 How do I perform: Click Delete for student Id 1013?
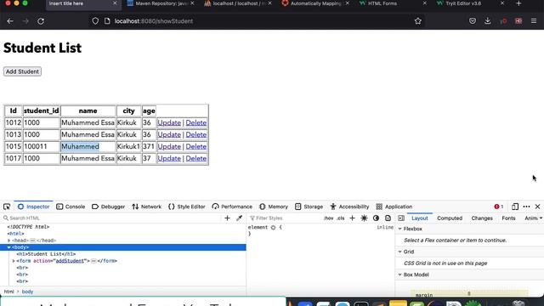coord(196,134)
